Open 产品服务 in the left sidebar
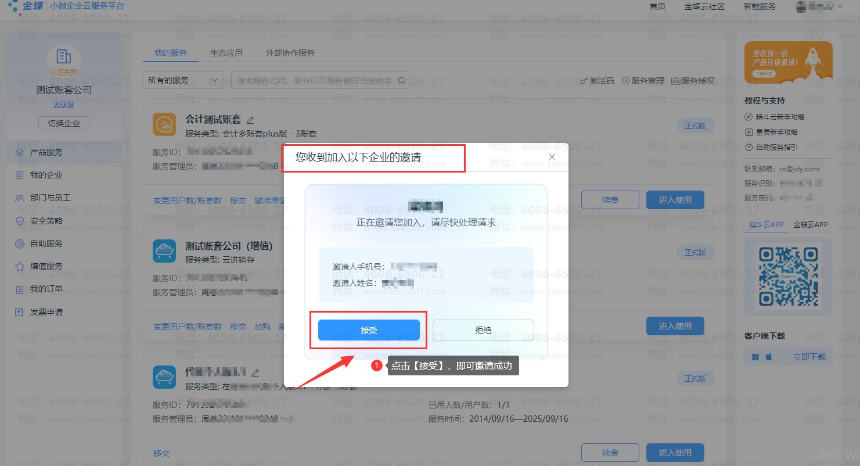Screen dimensions: 860x466 (46, 152)
